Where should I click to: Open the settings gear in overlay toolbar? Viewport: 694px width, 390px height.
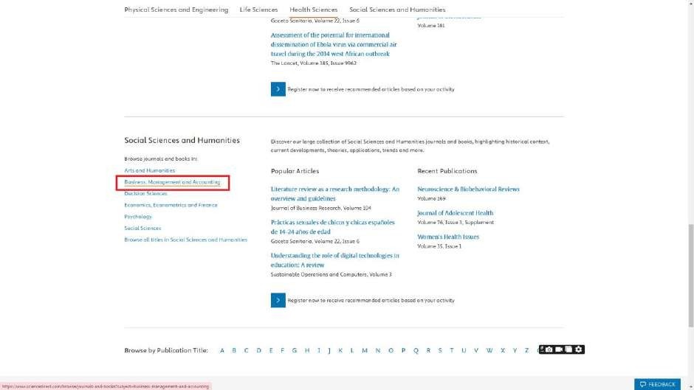[579, 349]
